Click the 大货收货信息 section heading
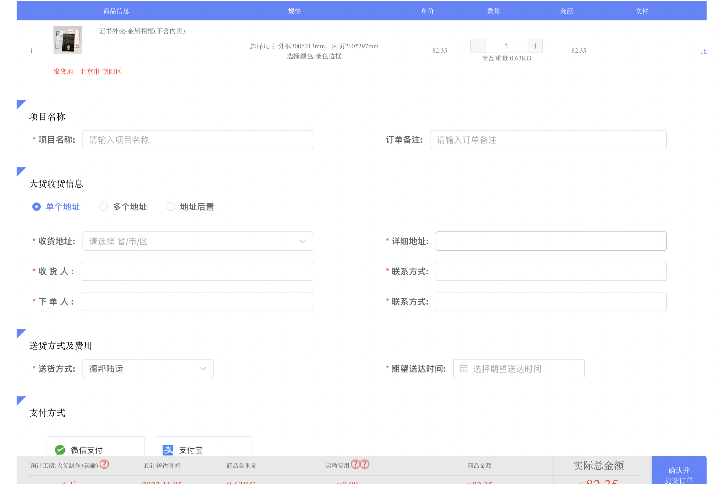The width and height of the screenshot is (722, 484). tap(56, 184)
